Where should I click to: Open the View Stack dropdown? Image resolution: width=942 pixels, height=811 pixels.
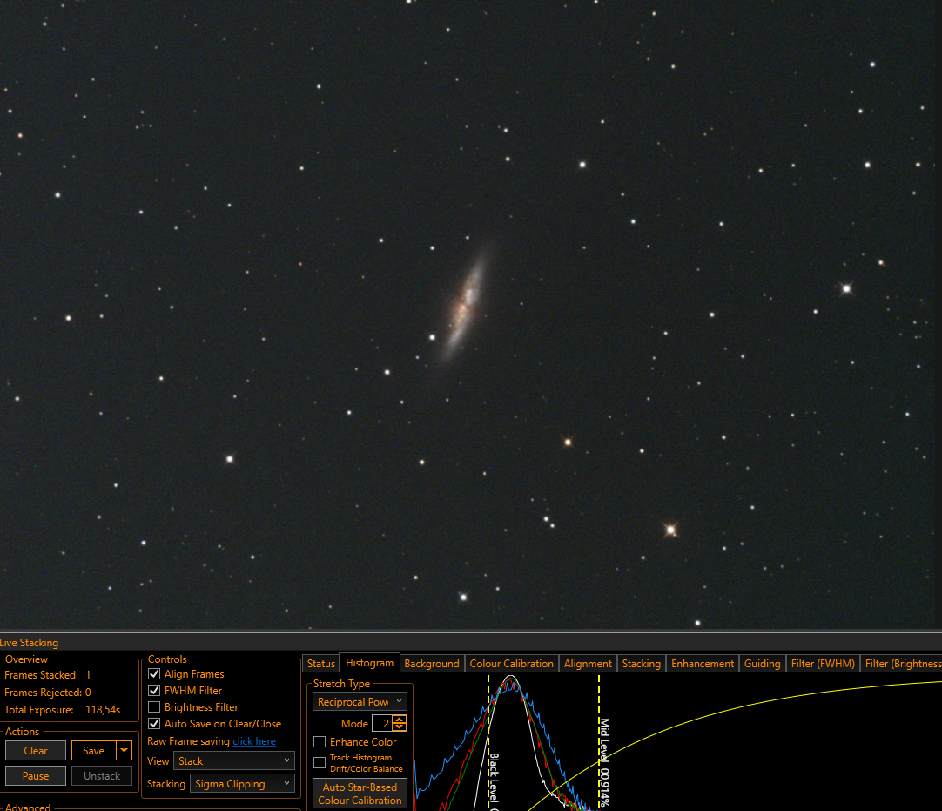(233, 761)
